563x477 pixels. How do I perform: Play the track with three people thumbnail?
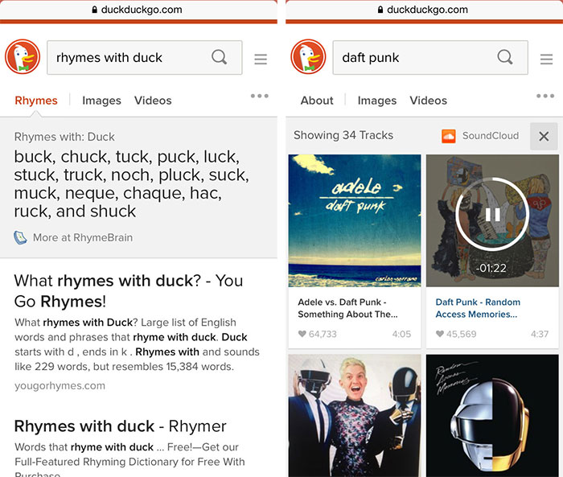[x=355, y=416]
